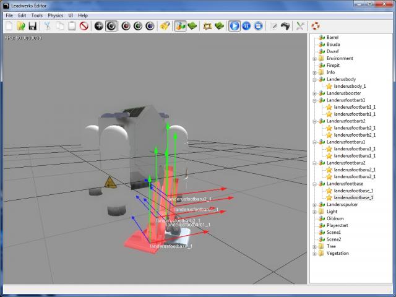Expand the Landeruspulser tree node
The height and width of the screenshot is (297, 396).
click(314, 204)
